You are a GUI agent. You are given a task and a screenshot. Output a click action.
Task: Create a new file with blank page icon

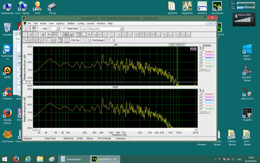[25, 35]
